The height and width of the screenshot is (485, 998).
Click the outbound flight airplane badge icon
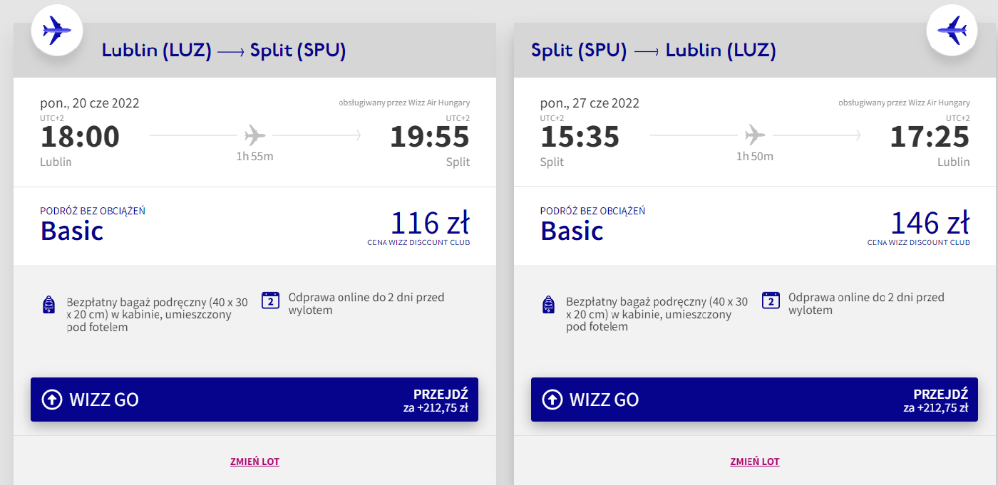[x=57, y=30]
